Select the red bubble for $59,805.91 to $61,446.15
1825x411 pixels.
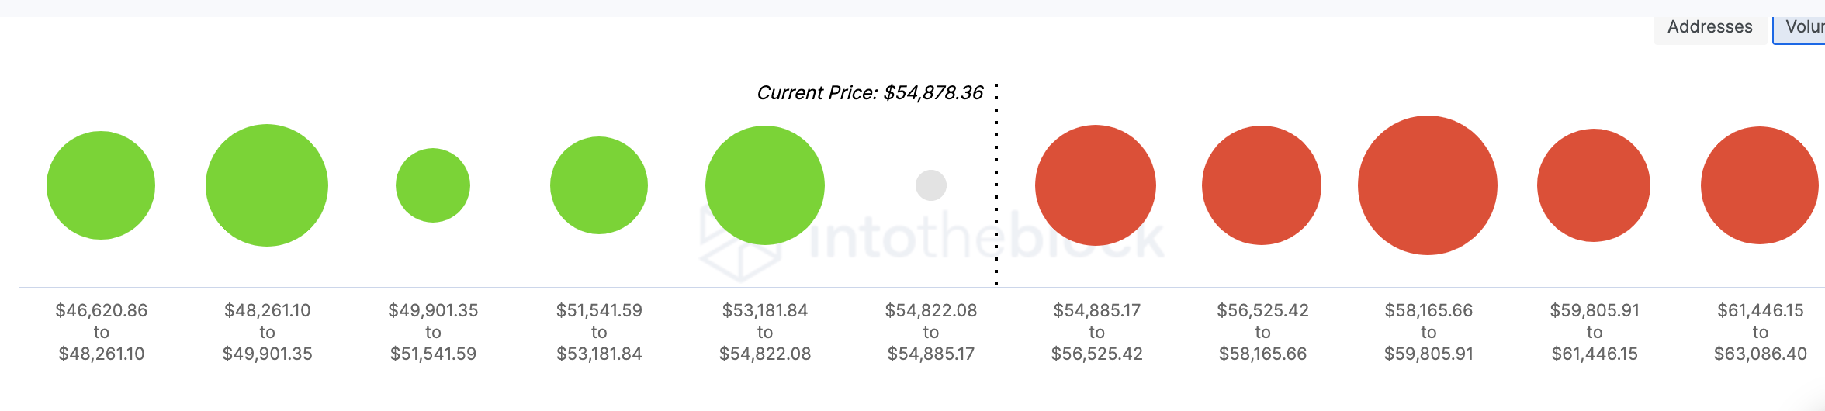[1594, 185]
